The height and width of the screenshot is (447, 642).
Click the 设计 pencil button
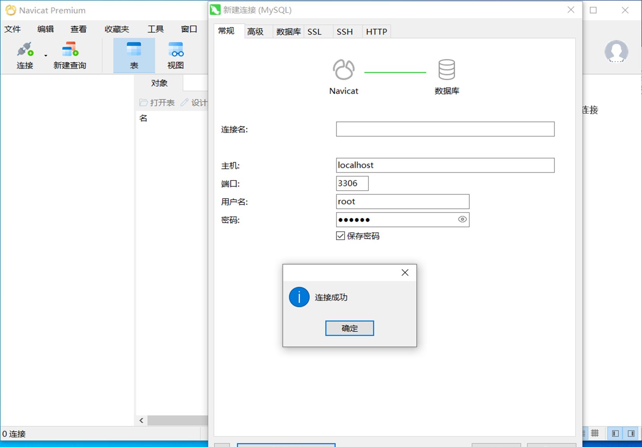pos(194,103)
